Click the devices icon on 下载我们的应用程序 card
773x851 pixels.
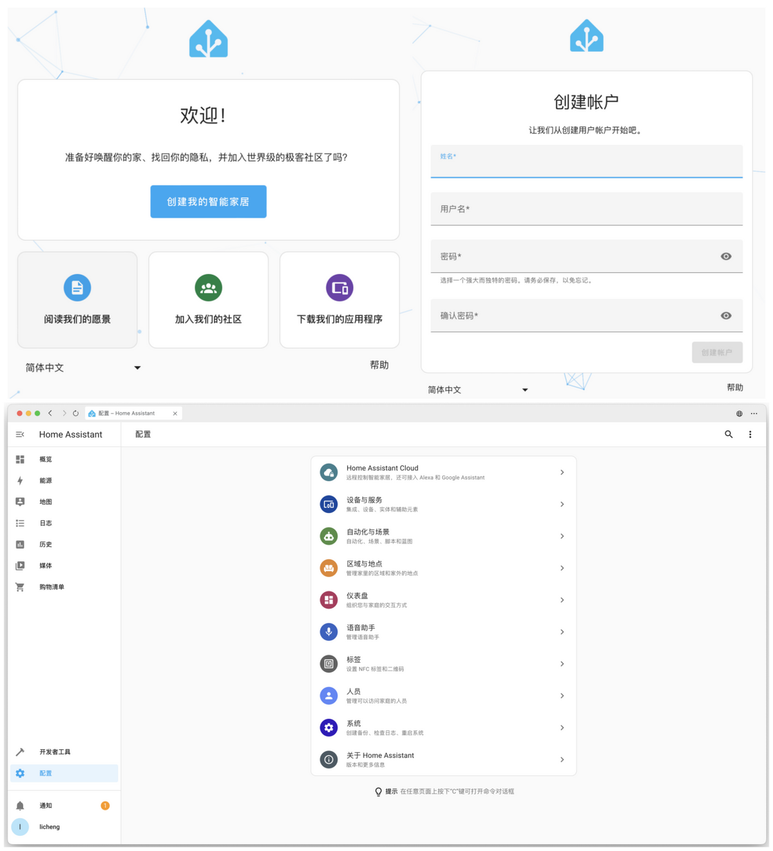(x=339, y=287)
